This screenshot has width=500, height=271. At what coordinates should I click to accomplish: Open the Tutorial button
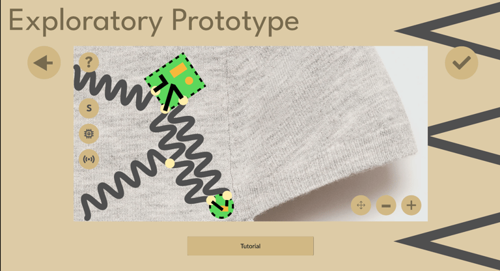(250, 246)
